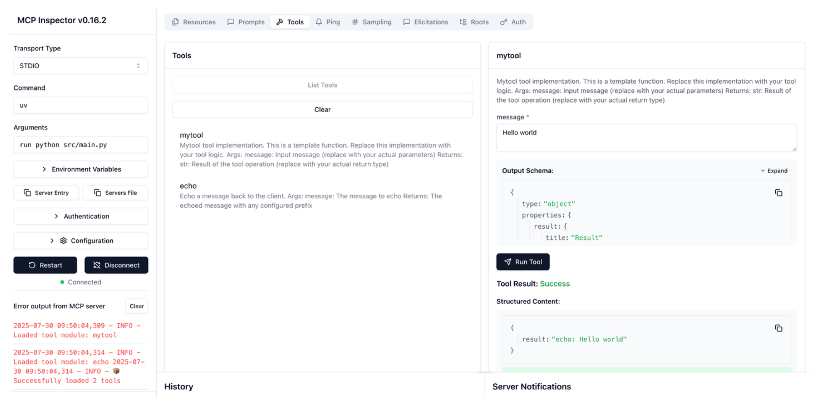Expand the Environment Variables section

(81, 169)
